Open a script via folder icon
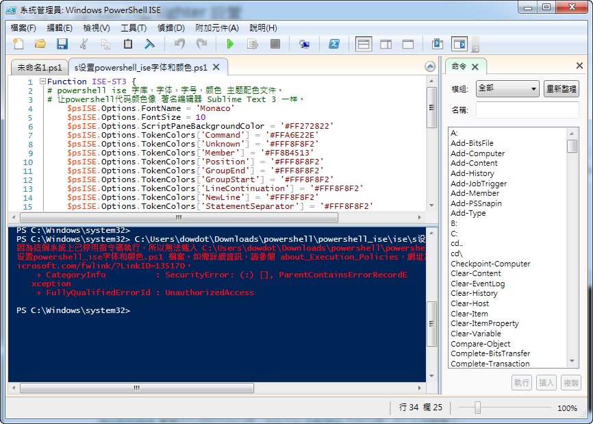Viewport: 593px width, 424px height. point(40,45)
